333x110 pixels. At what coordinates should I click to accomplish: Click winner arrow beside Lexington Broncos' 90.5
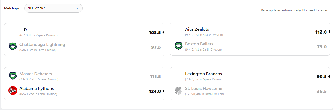329,76
